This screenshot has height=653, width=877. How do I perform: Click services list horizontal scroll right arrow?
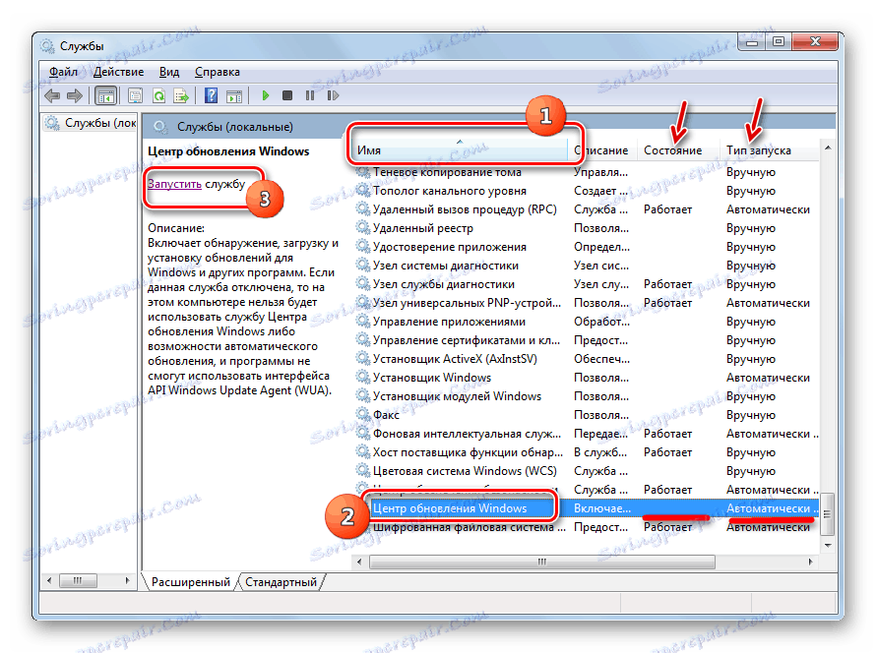[810, 562]
